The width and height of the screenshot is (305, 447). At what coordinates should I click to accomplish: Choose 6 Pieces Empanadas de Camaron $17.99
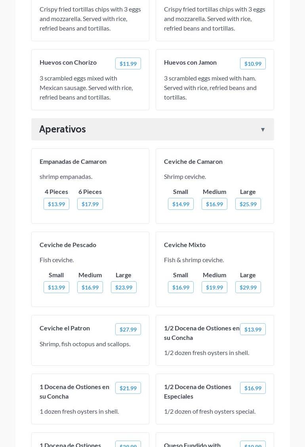point(90,204)
